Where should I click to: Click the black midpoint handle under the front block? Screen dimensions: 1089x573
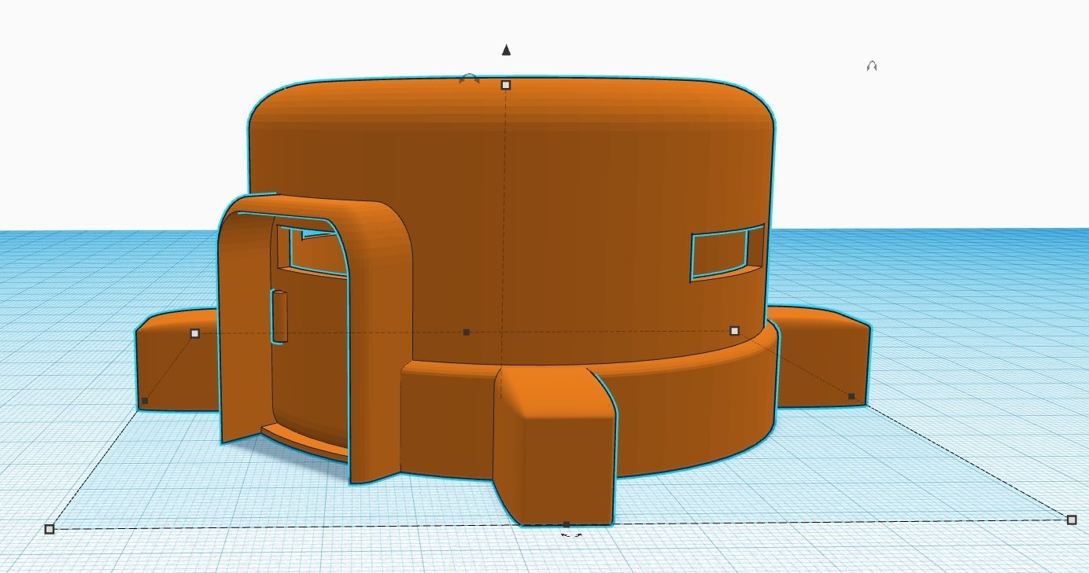click(567, 524)
